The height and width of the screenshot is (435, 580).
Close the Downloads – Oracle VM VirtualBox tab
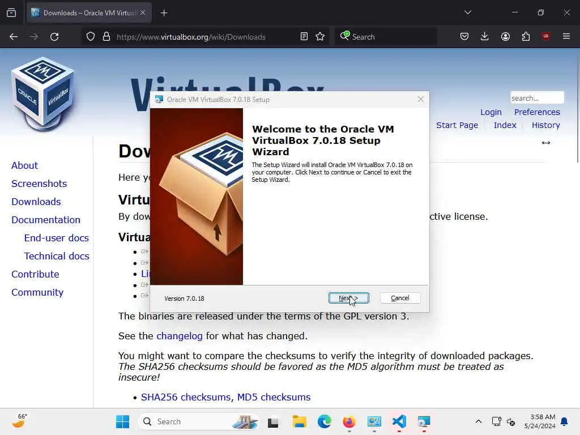pyautogui.click(x=143, y=13)
